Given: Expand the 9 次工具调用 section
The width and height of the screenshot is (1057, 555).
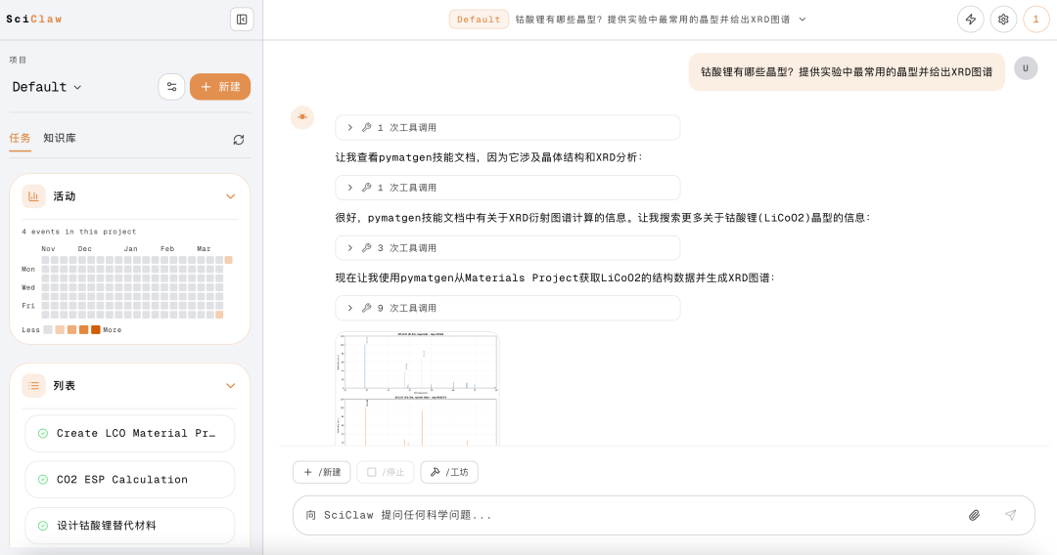Looking at the screenshot, I should 507,308.
